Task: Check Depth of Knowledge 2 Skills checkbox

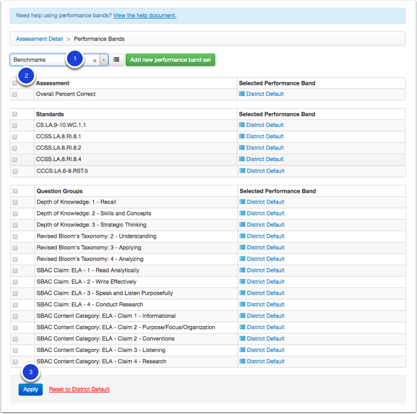Action: pos(15,214)
